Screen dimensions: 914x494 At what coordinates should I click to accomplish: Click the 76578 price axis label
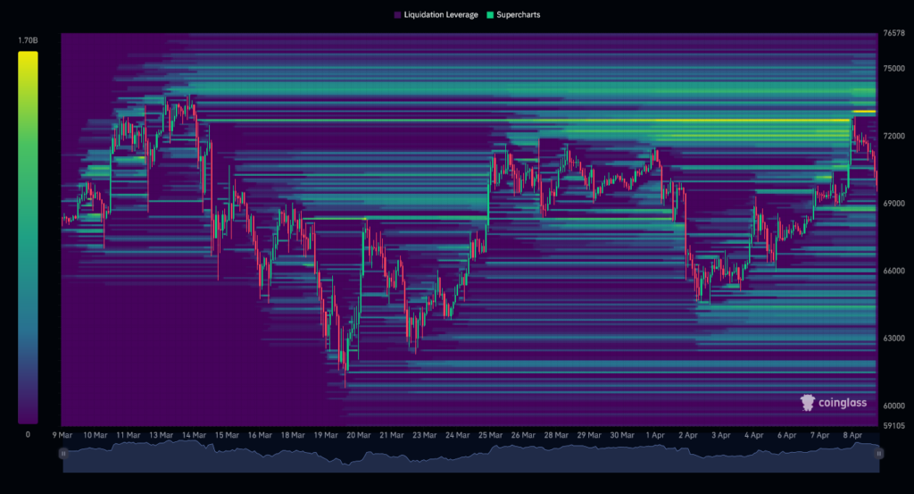pyautogui.click(x=893, y=33)
